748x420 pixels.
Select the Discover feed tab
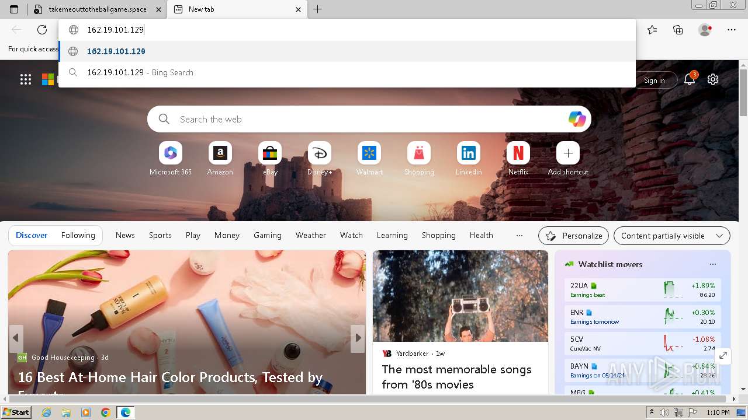tap(32, 236)
